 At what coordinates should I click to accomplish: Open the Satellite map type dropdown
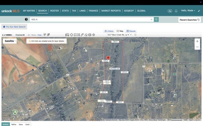pos(10,41)
